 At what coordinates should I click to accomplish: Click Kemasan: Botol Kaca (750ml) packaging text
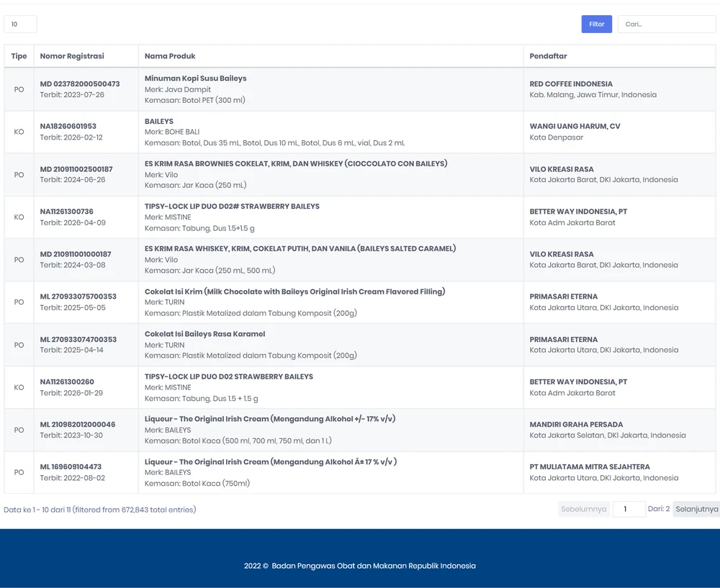[x=197, y=484]
